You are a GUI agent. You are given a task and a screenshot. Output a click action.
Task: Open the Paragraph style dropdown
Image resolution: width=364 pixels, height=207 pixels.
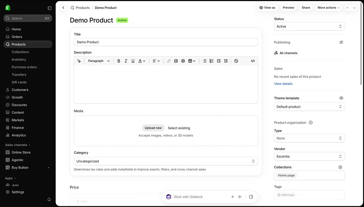point(99,61)
